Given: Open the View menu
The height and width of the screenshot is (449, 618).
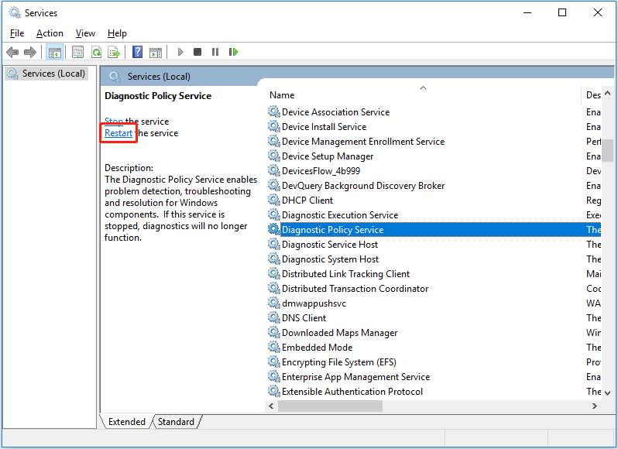Looking at the screenshot, I should [x=85, y=33].
